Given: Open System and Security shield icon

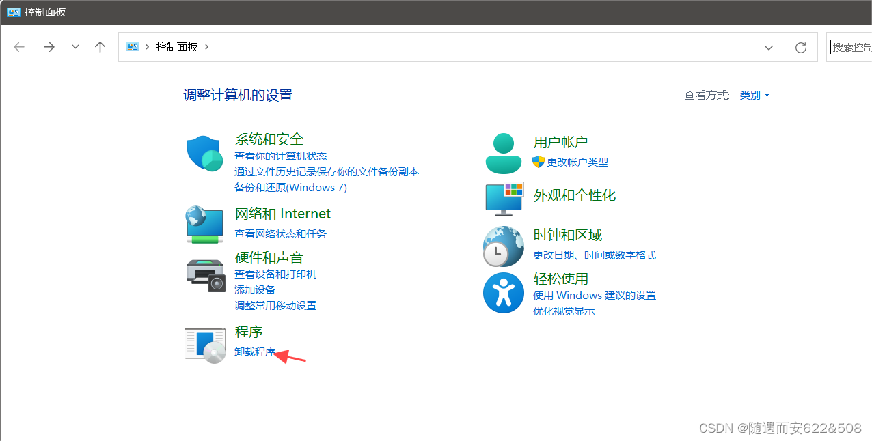Looking at the screenshot, I should pyautogui.click(x=204, y=154).
